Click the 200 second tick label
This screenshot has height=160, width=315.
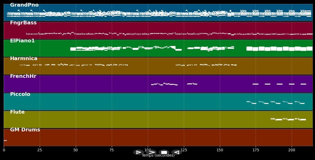(292, 150)
